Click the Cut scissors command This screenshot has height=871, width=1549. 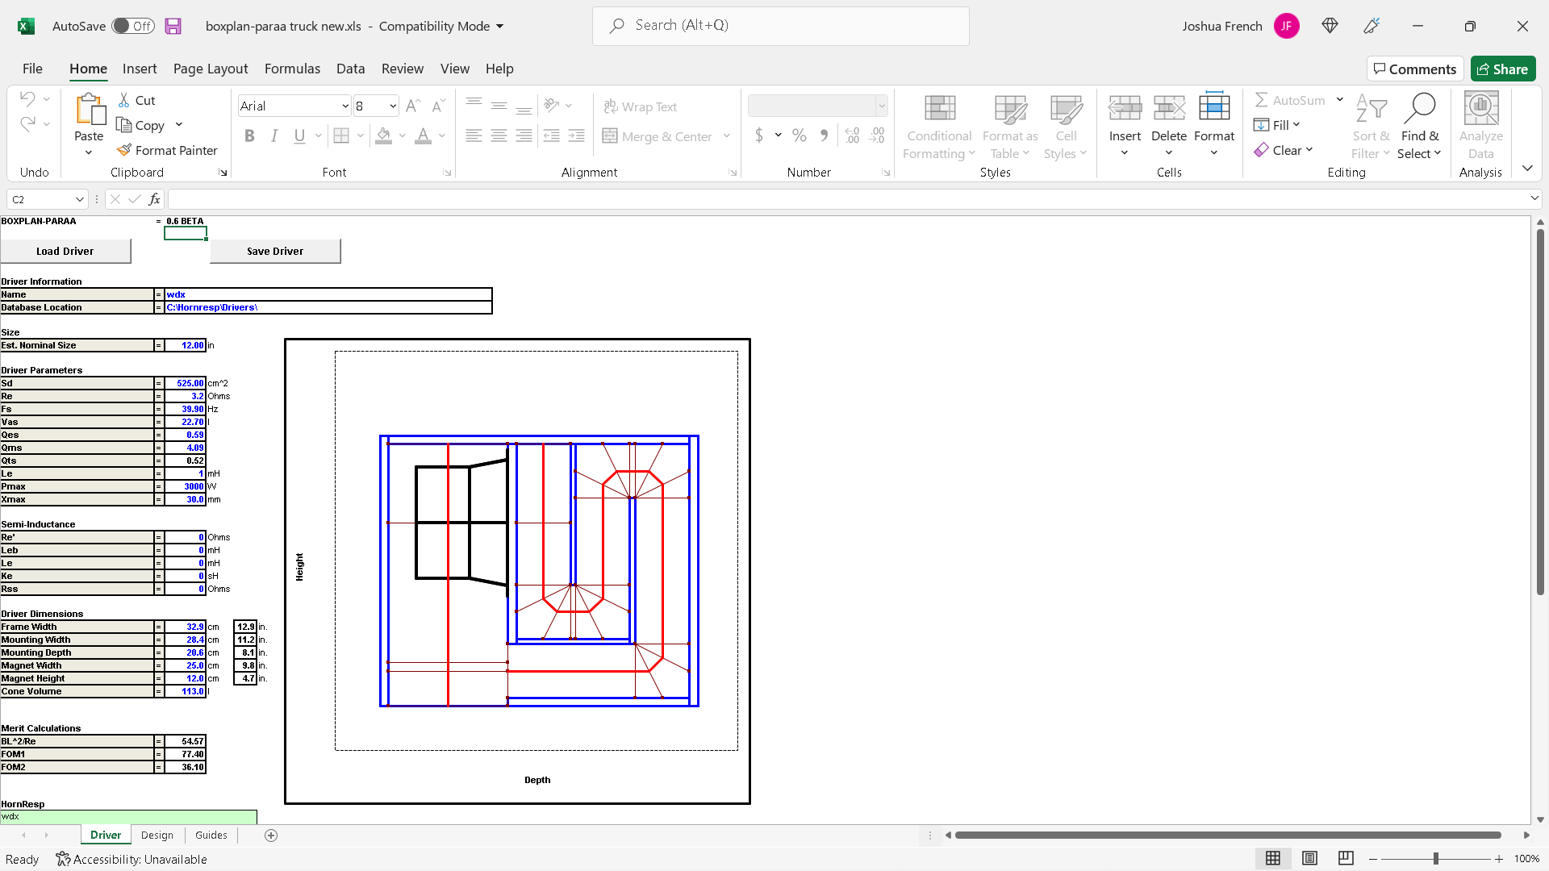click(136, 100)
